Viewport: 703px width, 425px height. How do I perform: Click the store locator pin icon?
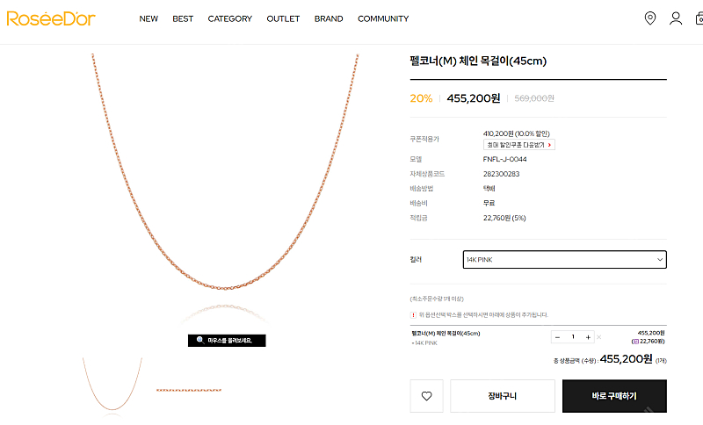pyautogui.click(x=650, y=18)
